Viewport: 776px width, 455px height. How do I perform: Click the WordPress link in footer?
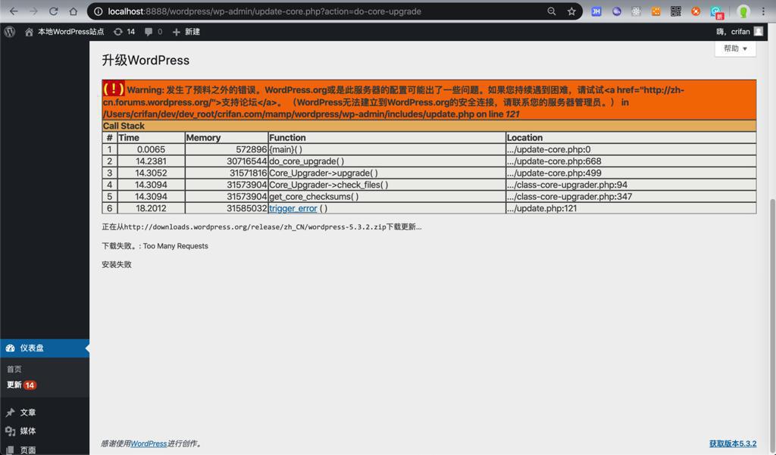(149, 444)
